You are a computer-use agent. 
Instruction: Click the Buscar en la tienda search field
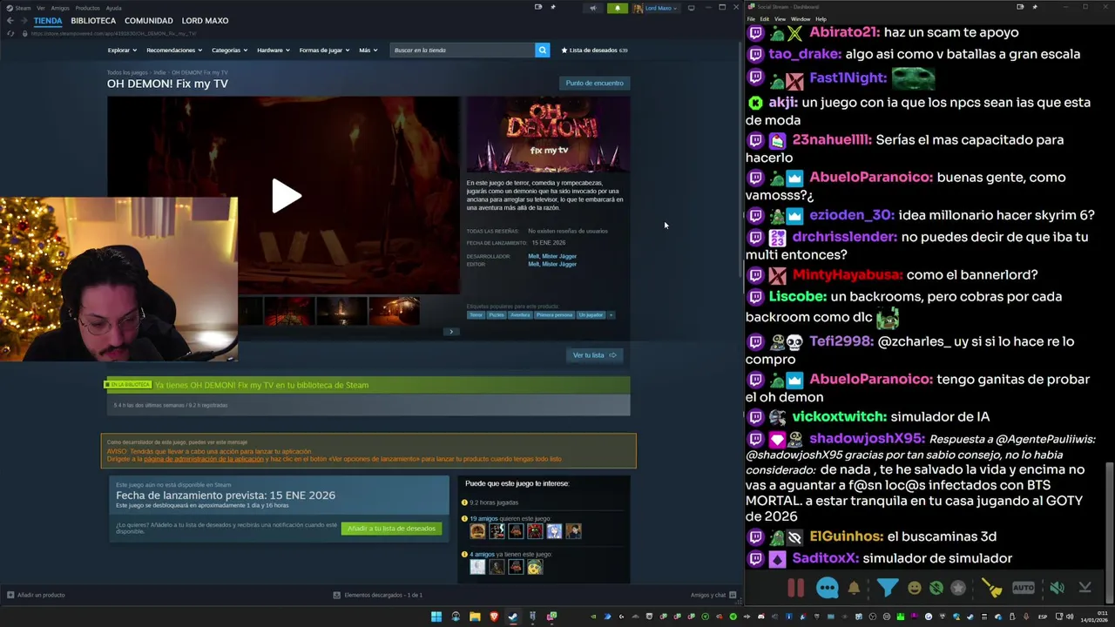coord(463,50)
